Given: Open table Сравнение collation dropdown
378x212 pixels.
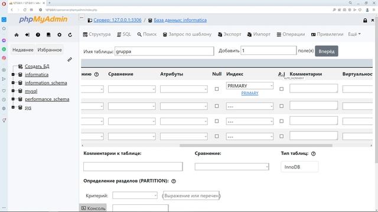Looking at the screenshot, I should (x=232, y=167).
